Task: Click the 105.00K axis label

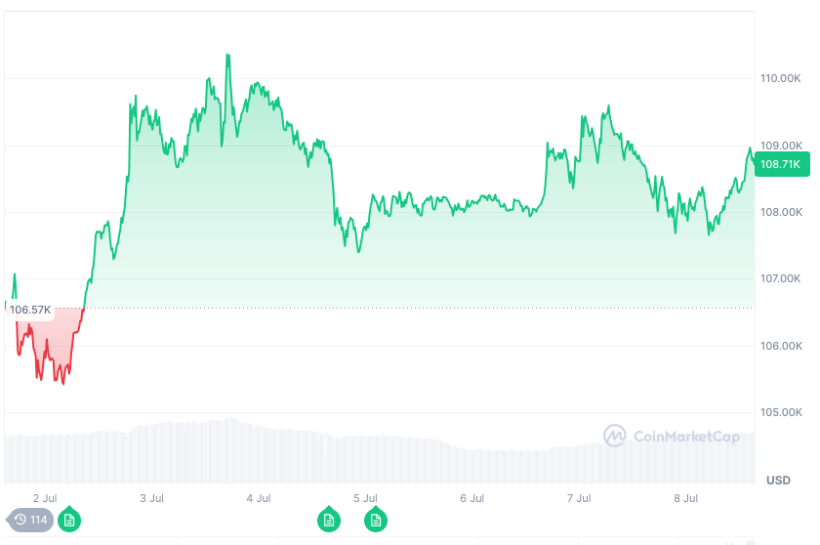Action: pos(781,412)
